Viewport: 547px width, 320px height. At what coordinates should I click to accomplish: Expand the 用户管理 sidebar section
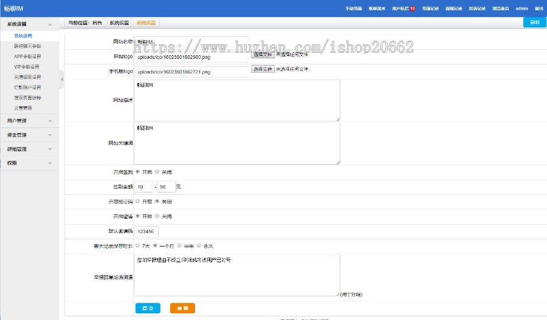(x=29, y=121)
